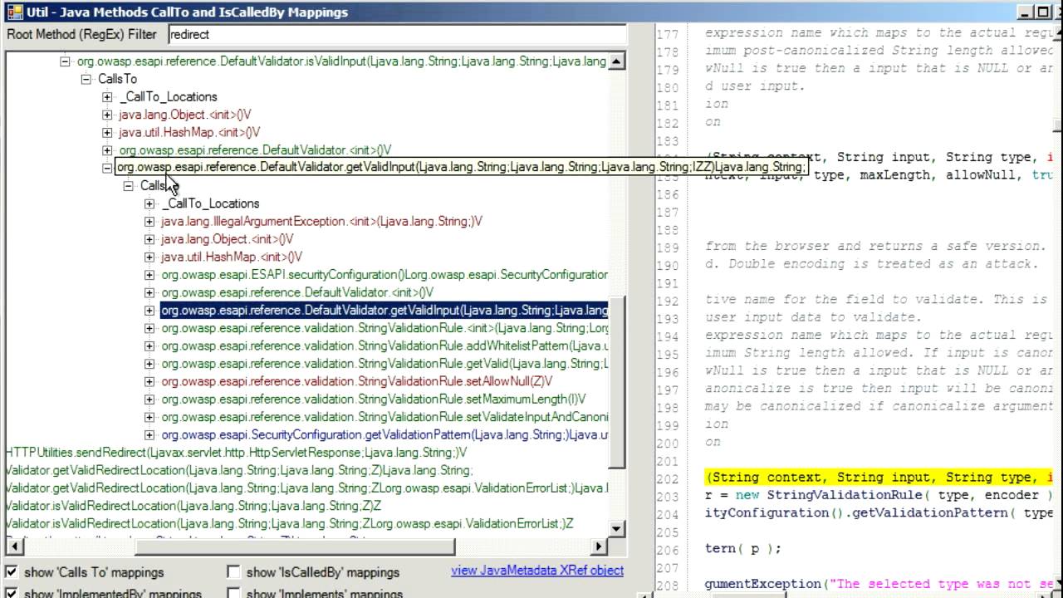Expand java.lang.IllegalArgumentException.<init> node
This screenshot has width=1063, height=598.
[149, 222]
